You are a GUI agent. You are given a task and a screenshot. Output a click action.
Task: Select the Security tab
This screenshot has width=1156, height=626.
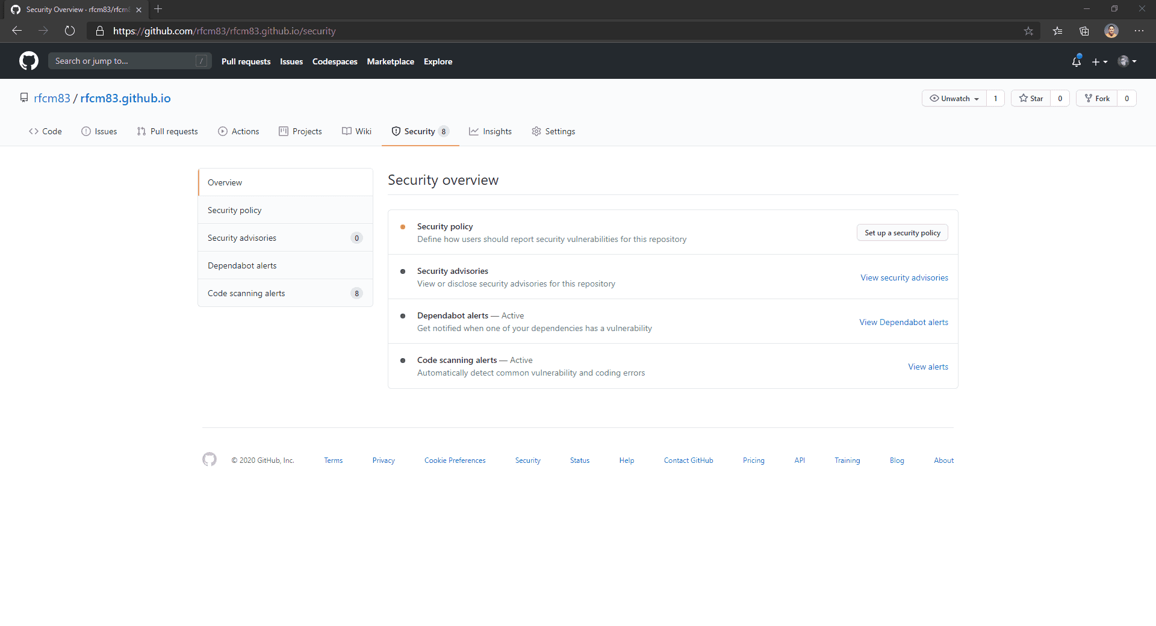(420, 131)
